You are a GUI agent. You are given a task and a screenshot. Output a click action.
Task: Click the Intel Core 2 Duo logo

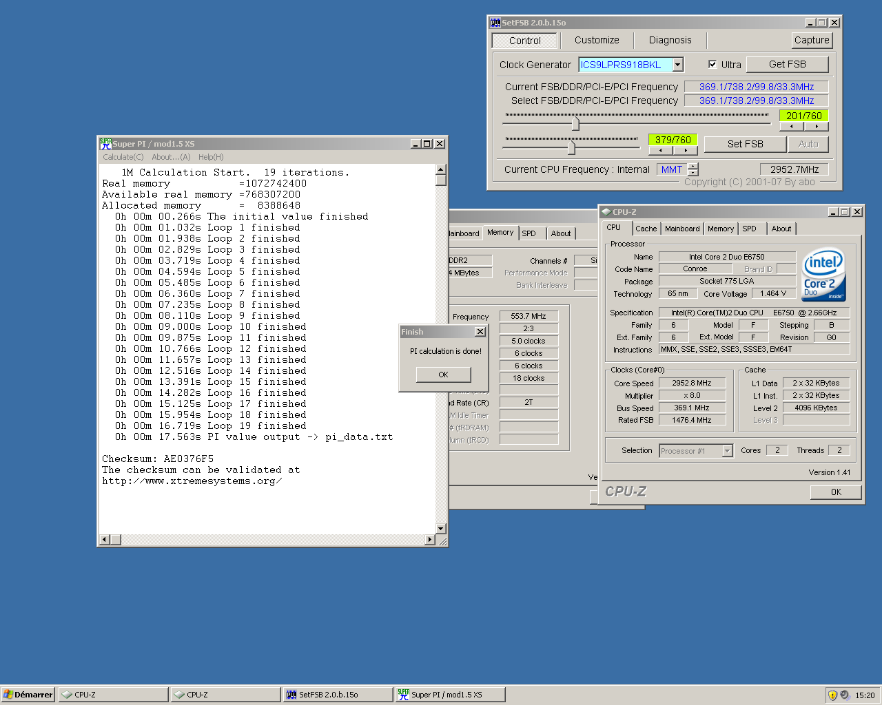[x=824, y=274]
